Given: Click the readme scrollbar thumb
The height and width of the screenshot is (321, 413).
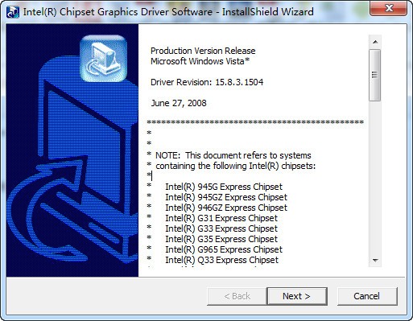Looking at the screenshot, I should (375, 75).
